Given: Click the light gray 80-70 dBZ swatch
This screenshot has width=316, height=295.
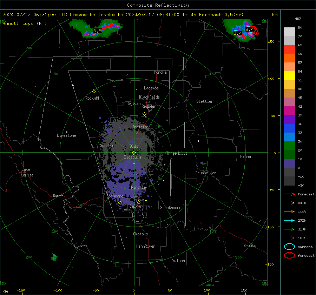Looking at the screenshot, I should (x=289, y=32).
